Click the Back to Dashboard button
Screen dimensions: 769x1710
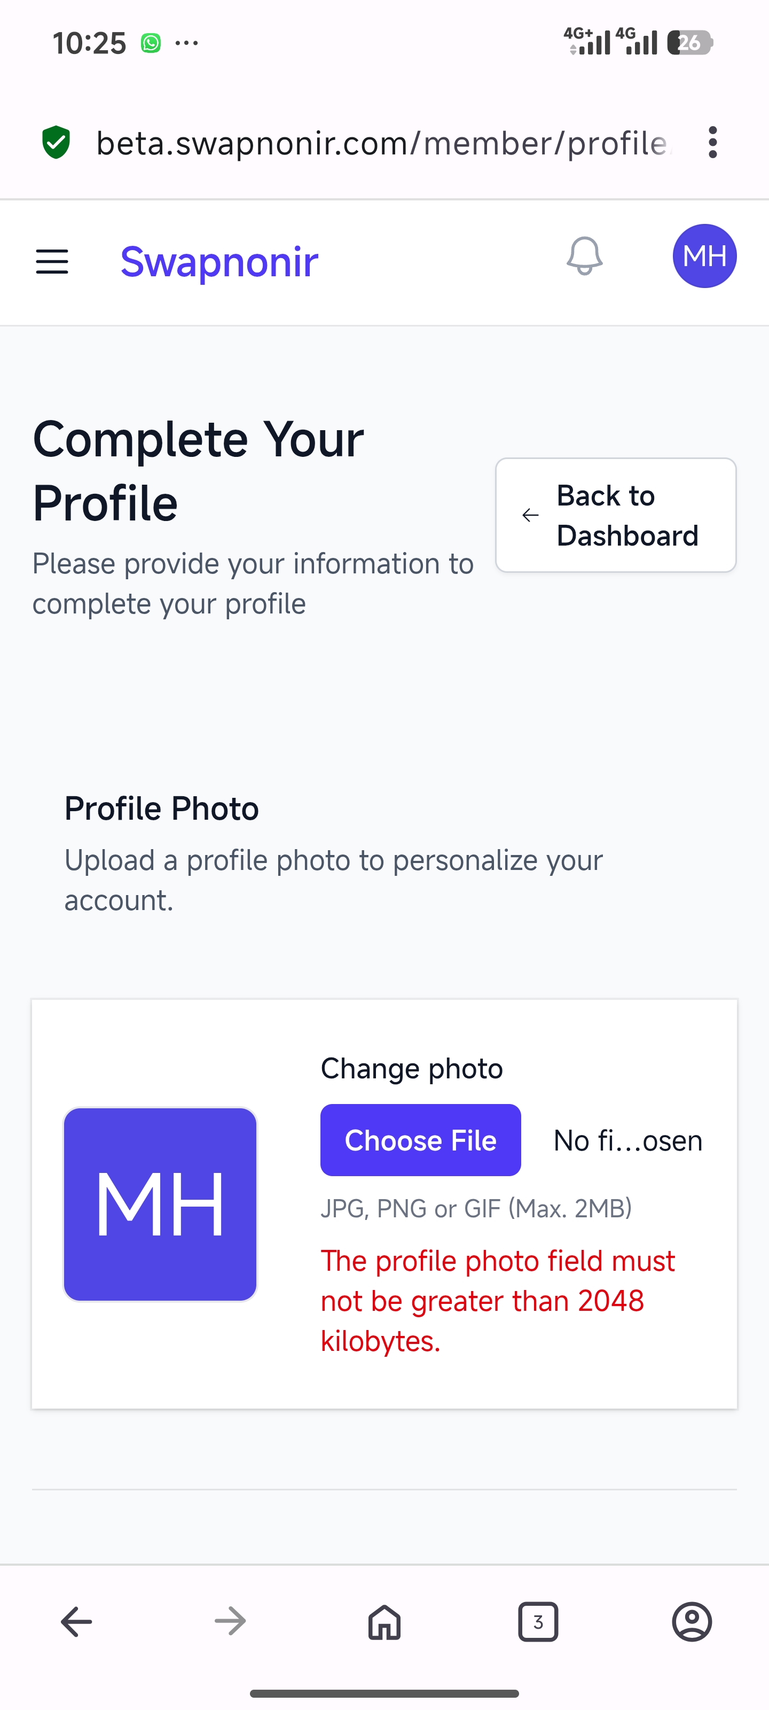point(615,515)
